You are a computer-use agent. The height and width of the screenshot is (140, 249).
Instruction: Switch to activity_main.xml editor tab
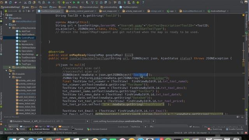(133, 11)
